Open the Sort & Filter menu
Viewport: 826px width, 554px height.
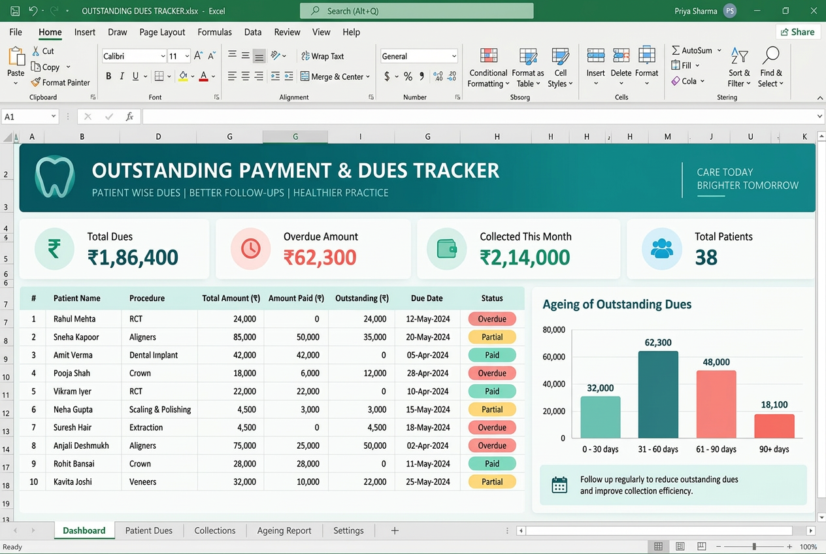click(x=740, y=68)
